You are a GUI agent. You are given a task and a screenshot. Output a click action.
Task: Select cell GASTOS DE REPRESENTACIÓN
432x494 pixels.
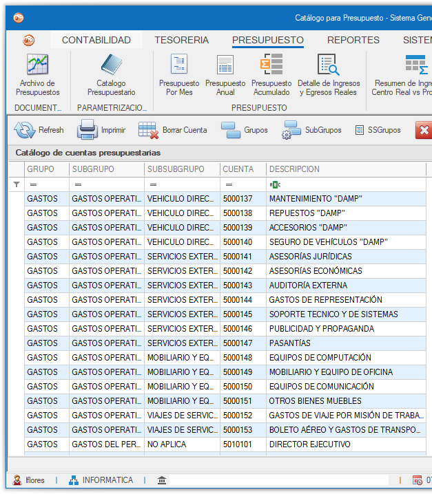346,300
